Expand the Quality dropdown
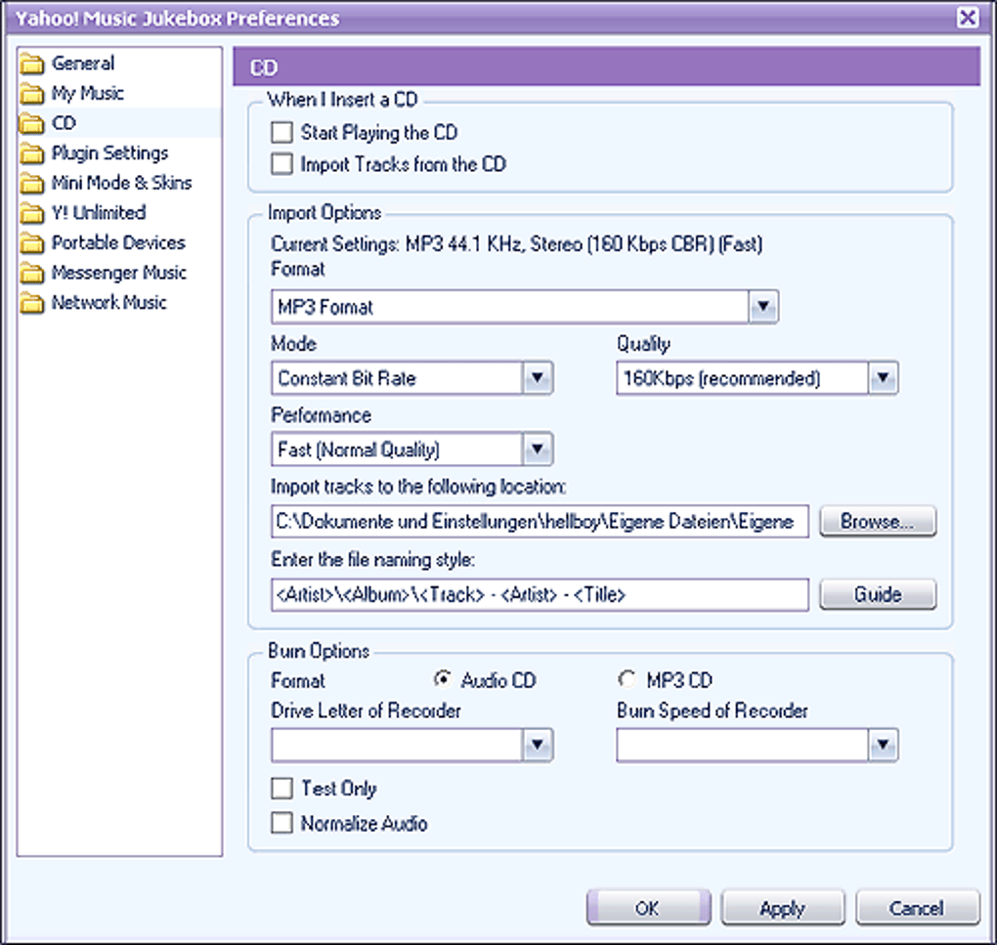The image size is (997, 945). coord(883,378)
